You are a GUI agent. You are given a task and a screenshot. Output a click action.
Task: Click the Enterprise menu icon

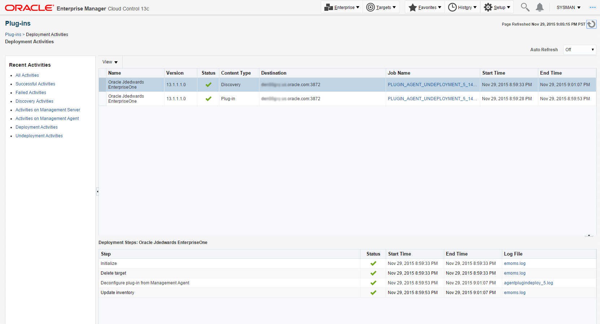click(x=328, y=7)
